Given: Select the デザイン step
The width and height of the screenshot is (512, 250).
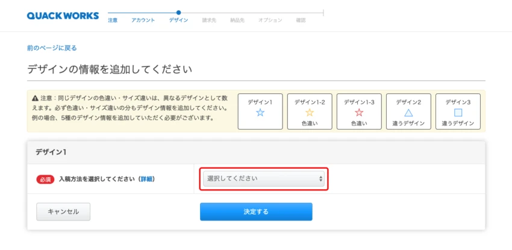Looking at the screenshot, I should [178, 20].
